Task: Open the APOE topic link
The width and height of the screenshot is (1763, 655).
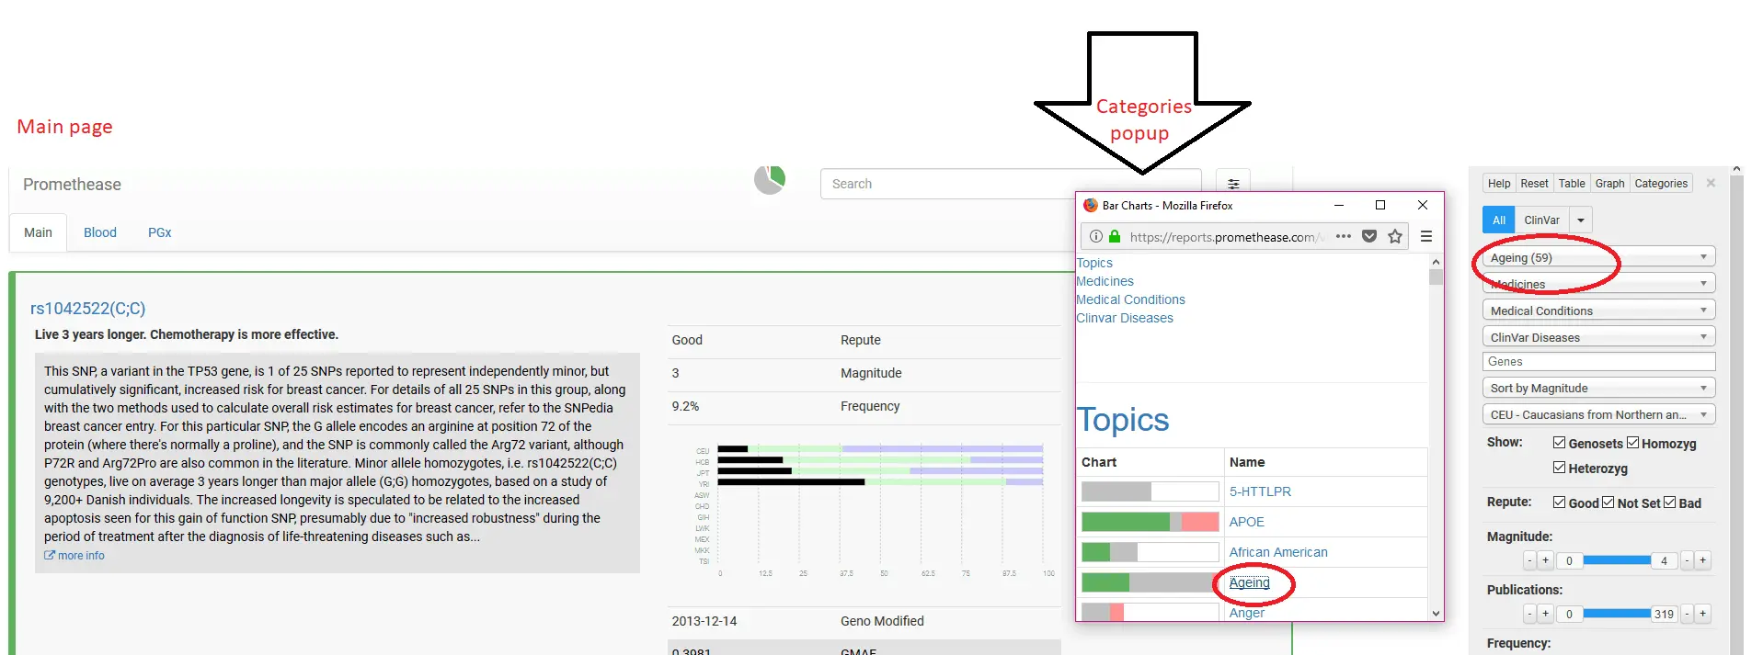Action: click(x=1247, y=522)
